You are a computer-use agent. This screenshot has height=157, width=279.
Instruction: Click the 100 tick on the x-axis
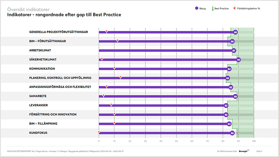click(x=254, y=141)
